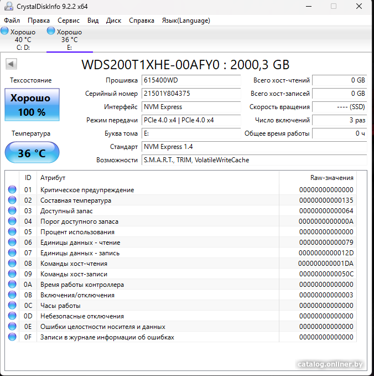Select the C: D: disk tab at 40 °C
This screenshot has height=376, width=374.
coord(23,39)
